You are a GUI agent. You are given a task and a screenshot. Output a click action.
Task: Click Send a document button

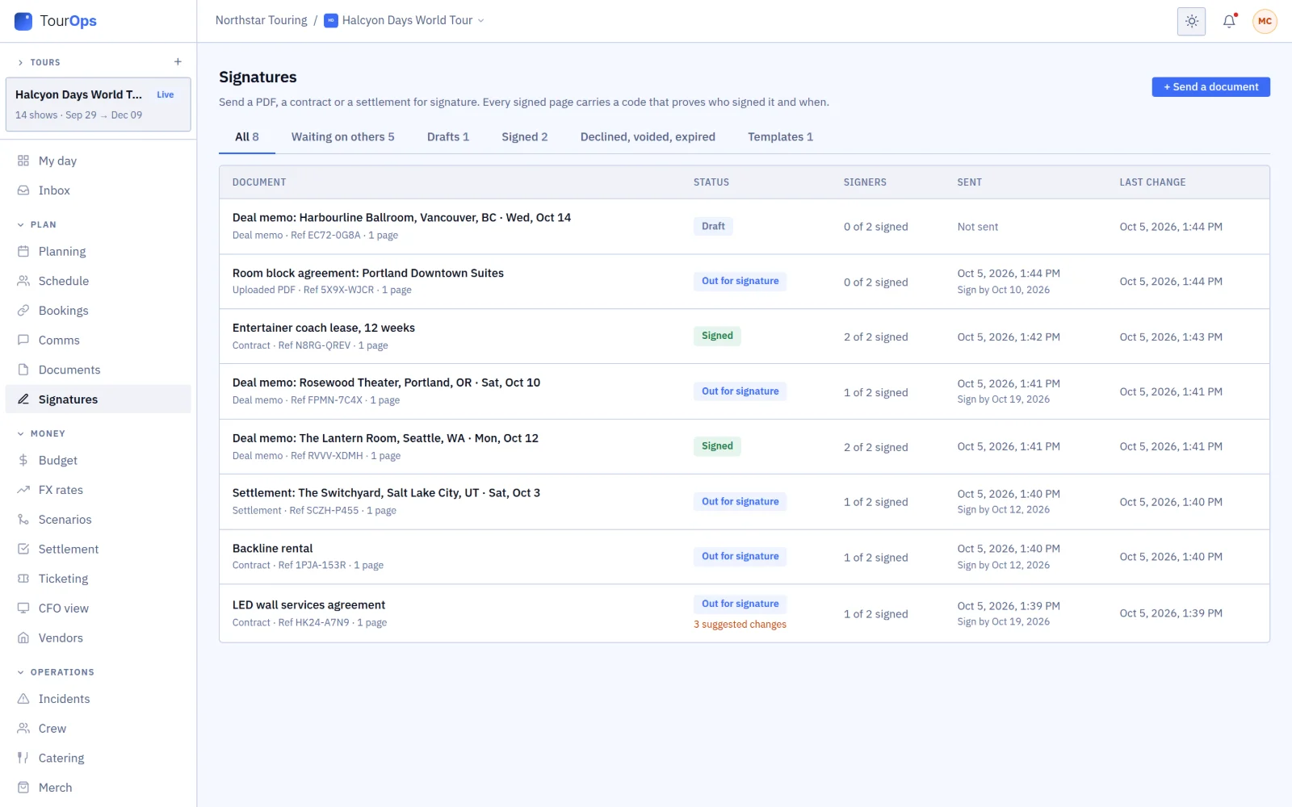click(x=1210, y=87)
